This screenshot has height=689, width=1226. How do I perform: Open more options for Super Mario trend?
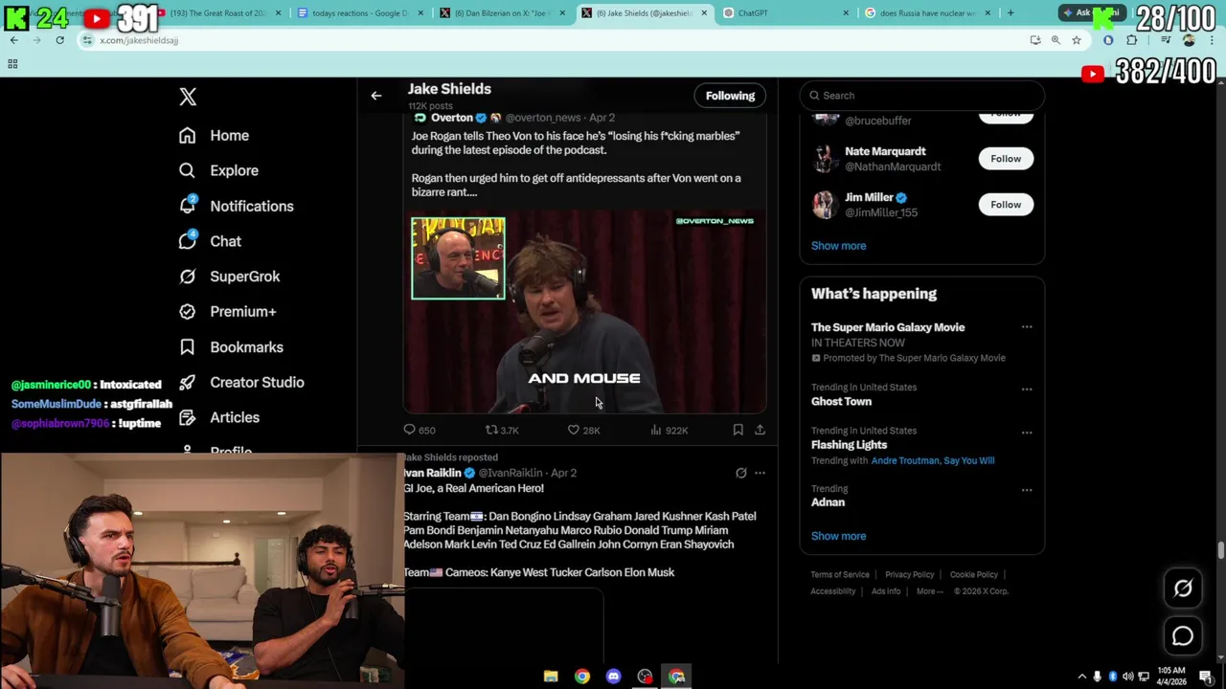(1027, 327)
